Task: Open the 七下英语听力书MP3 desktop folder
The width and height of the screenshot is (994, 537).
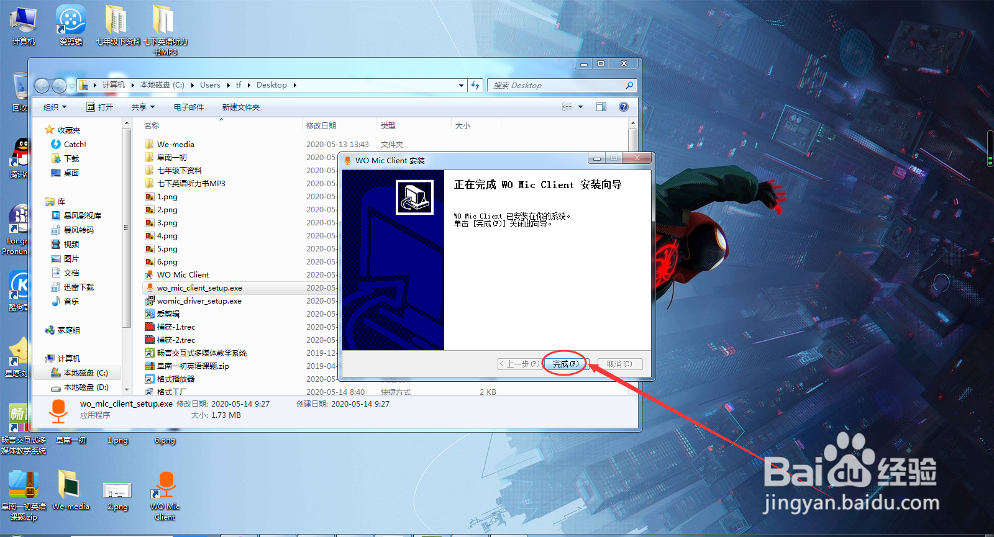Action: click(x=165, y=30)
